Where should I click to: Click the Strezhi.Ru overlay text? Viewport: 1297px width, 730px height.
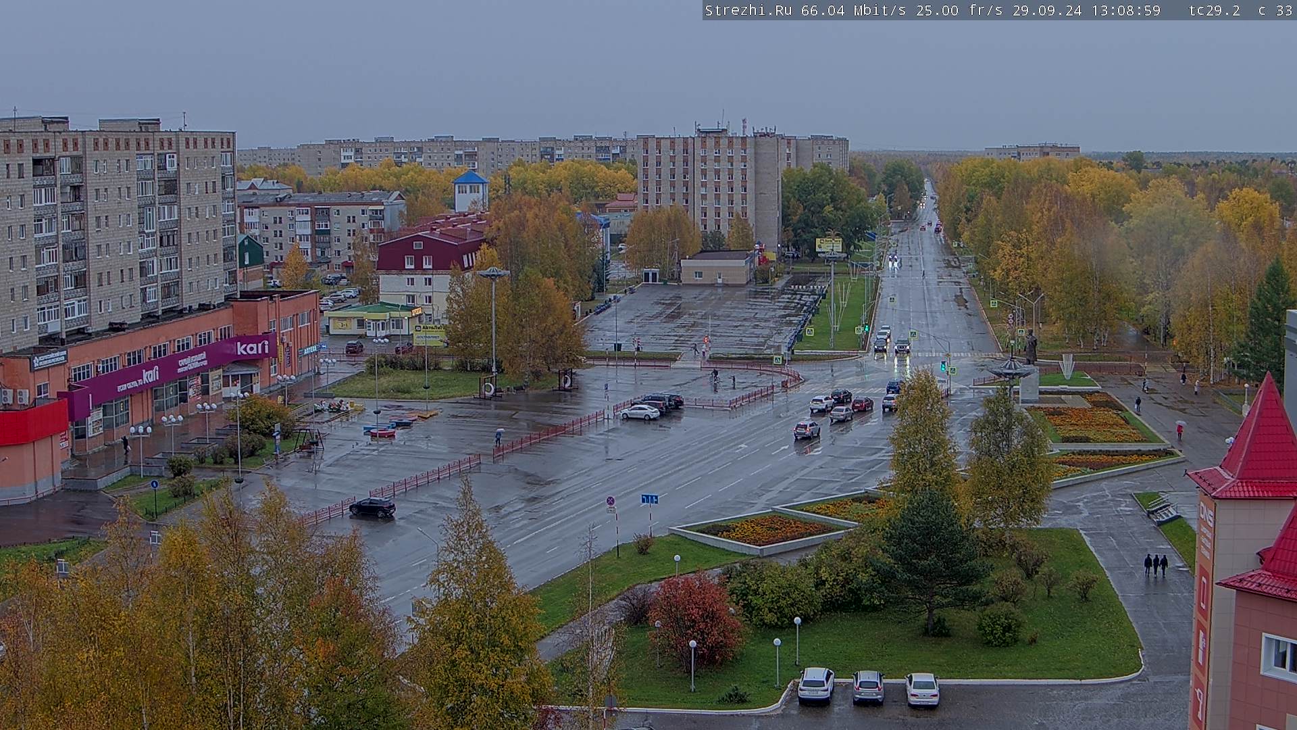750,10
